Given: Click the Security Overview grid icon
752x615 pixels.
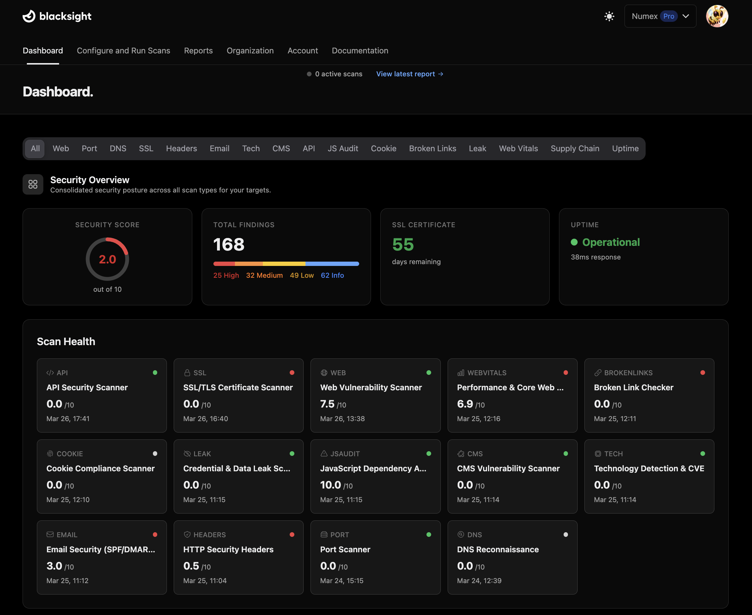Looking at the screenshot, I should [x=33, y=184].
